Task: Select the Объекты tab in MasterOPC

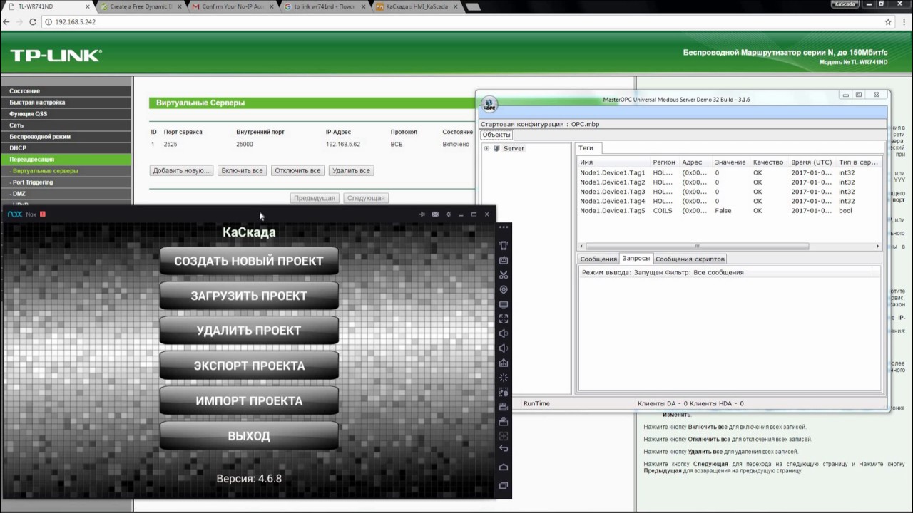Action: (x=496, y=135)
